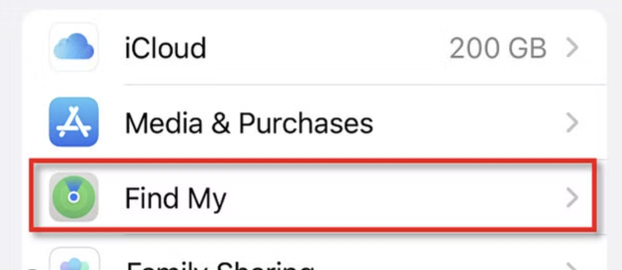Select the Media & Purchases label
The image size is (622, 270).
point(249,123)
